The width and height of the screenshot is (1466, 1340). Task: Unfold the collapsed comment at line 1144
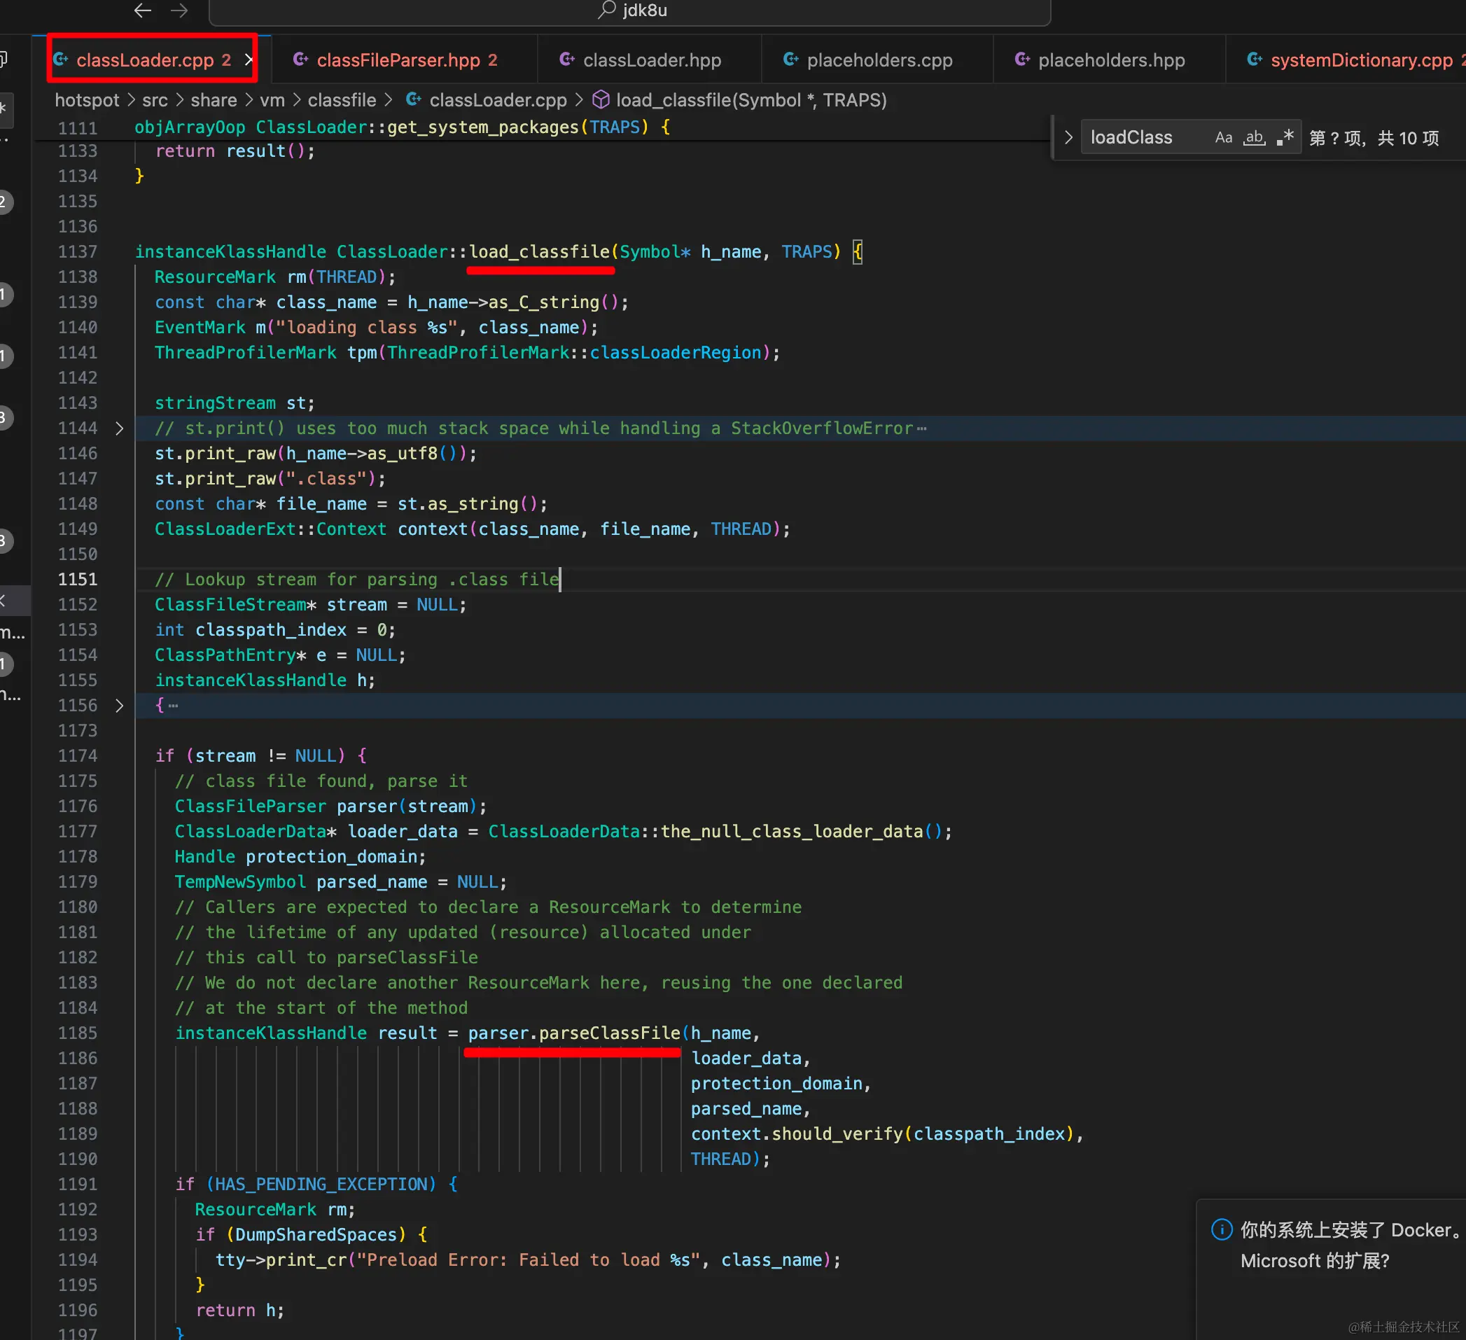(119, 428)
